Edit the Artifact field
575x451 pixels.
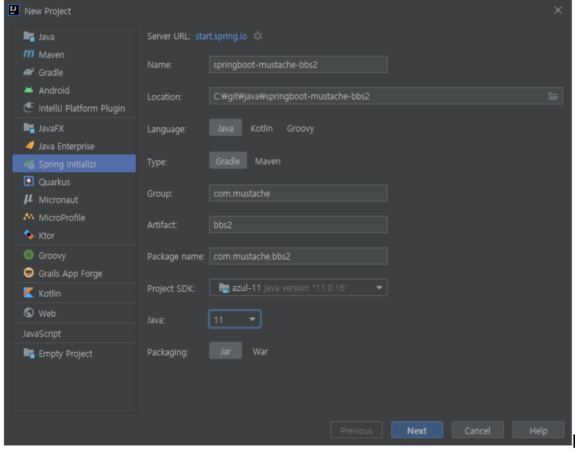click(x=298, y=224)
